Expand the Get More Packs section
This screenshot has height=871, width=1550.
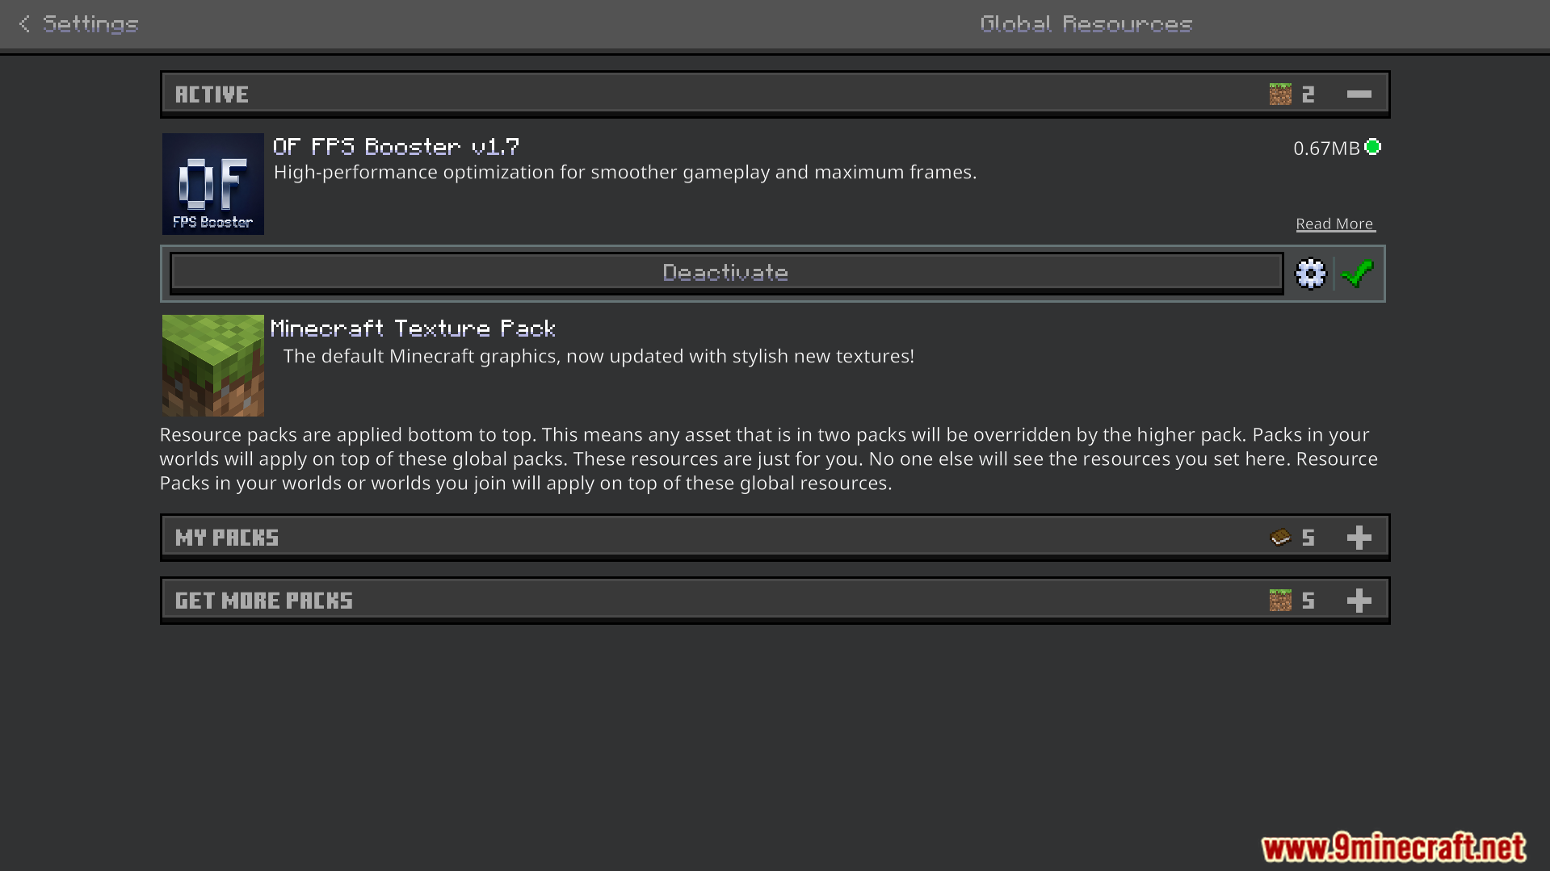tap(1359, 601)
